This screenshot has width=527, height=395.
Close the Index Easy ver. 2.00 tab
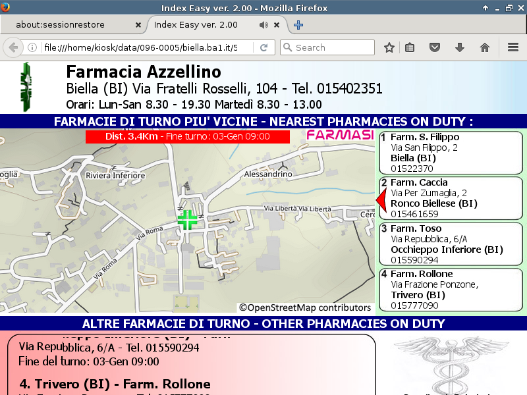pyautogui.click(x=277, y=25)
